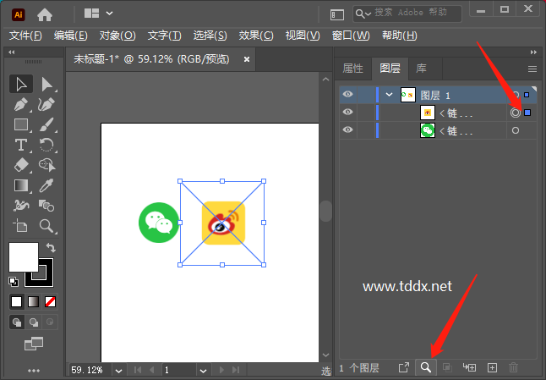Set paint type to Gradient
This screenshot has width=546, height=380.
[x=34, y=301]
